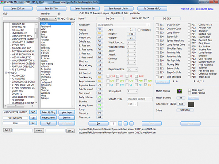The image size is (219, 164).
Task: Open the Sort by dropdown
Action: point(48,19)
